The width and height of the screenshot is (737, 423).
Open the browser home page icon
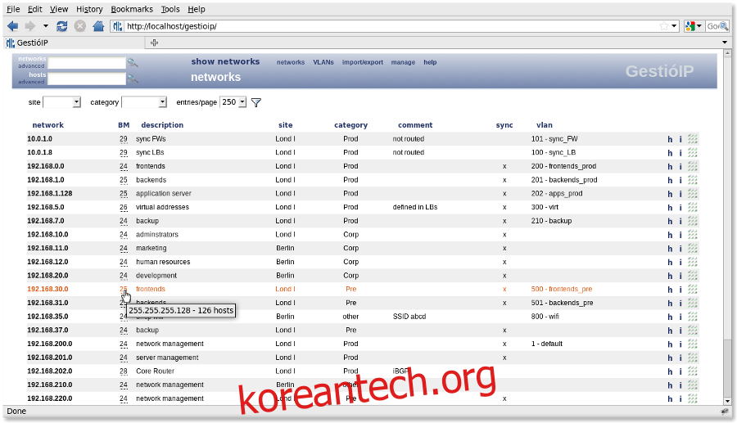click(98, 26)
